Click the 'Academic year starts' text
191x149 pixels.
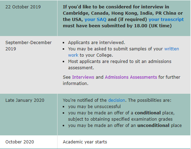coord(85,142)
